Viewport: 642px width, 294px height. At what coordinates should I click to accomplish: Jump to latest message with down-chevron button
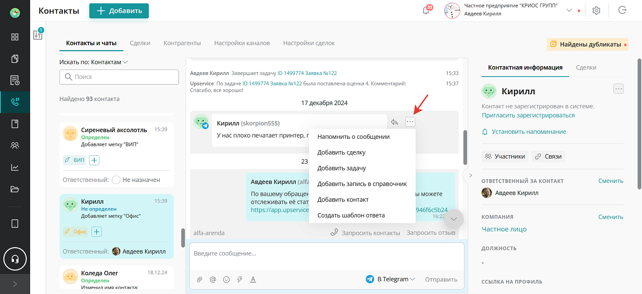(x=454, y=219)
